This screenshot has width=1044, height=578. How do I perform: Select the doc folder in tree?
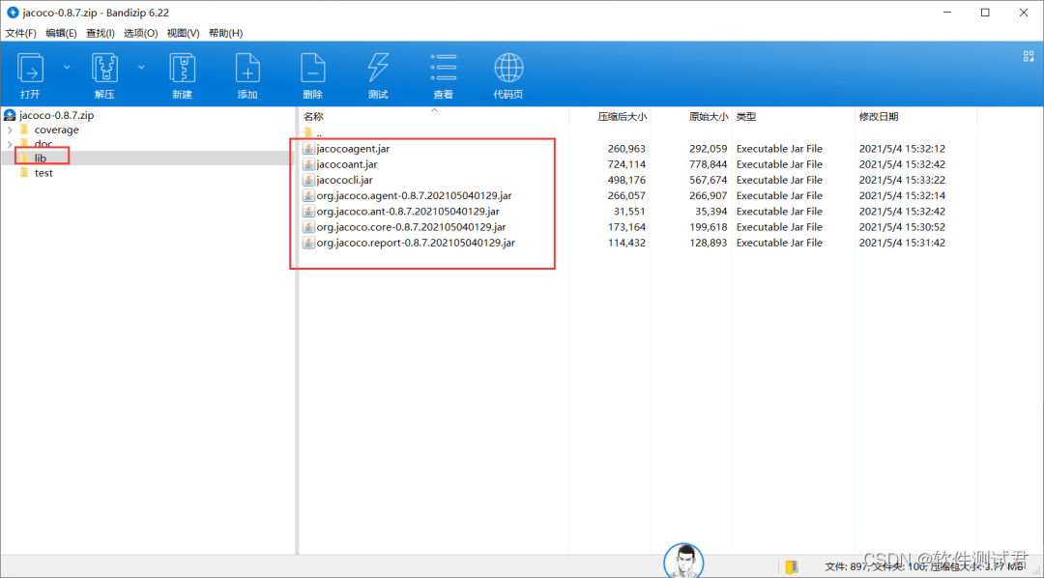coord(43,144)
